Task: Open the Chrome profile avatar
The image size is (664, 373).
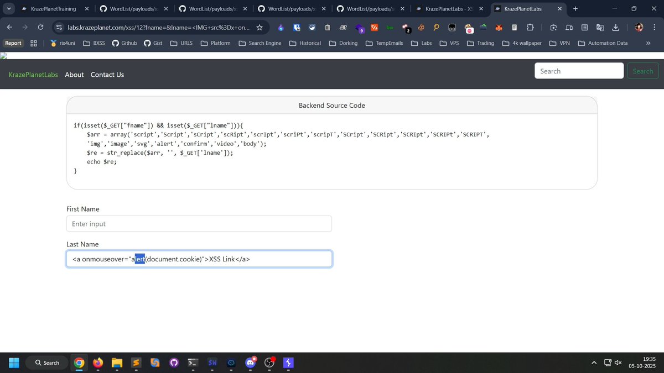Action: 639,28
